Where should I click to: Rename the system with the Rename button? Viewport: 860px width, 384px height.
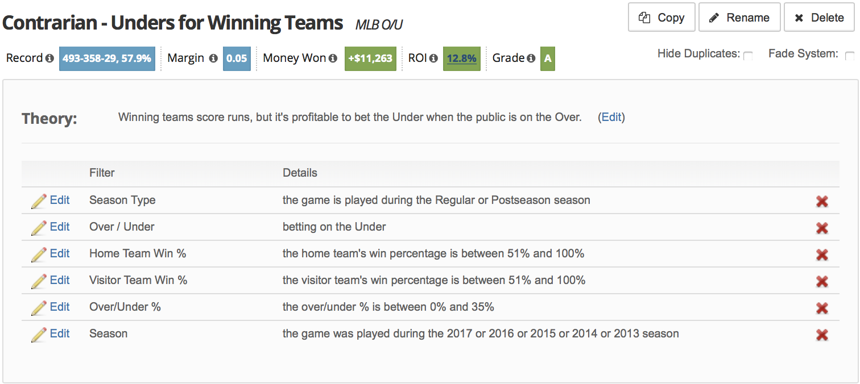pyautogui.click(x=739, y=18)
